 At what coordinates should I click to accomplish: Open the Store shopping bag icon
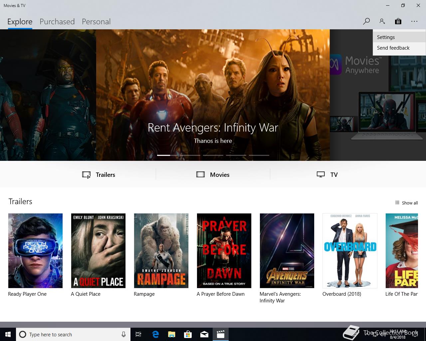(x=398, y=21)
